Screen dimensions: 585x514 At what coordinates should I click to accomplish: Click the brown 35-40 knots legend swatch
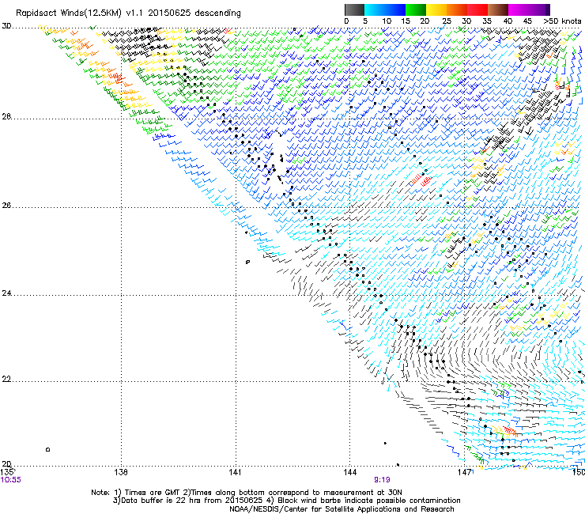click(498, 9)
